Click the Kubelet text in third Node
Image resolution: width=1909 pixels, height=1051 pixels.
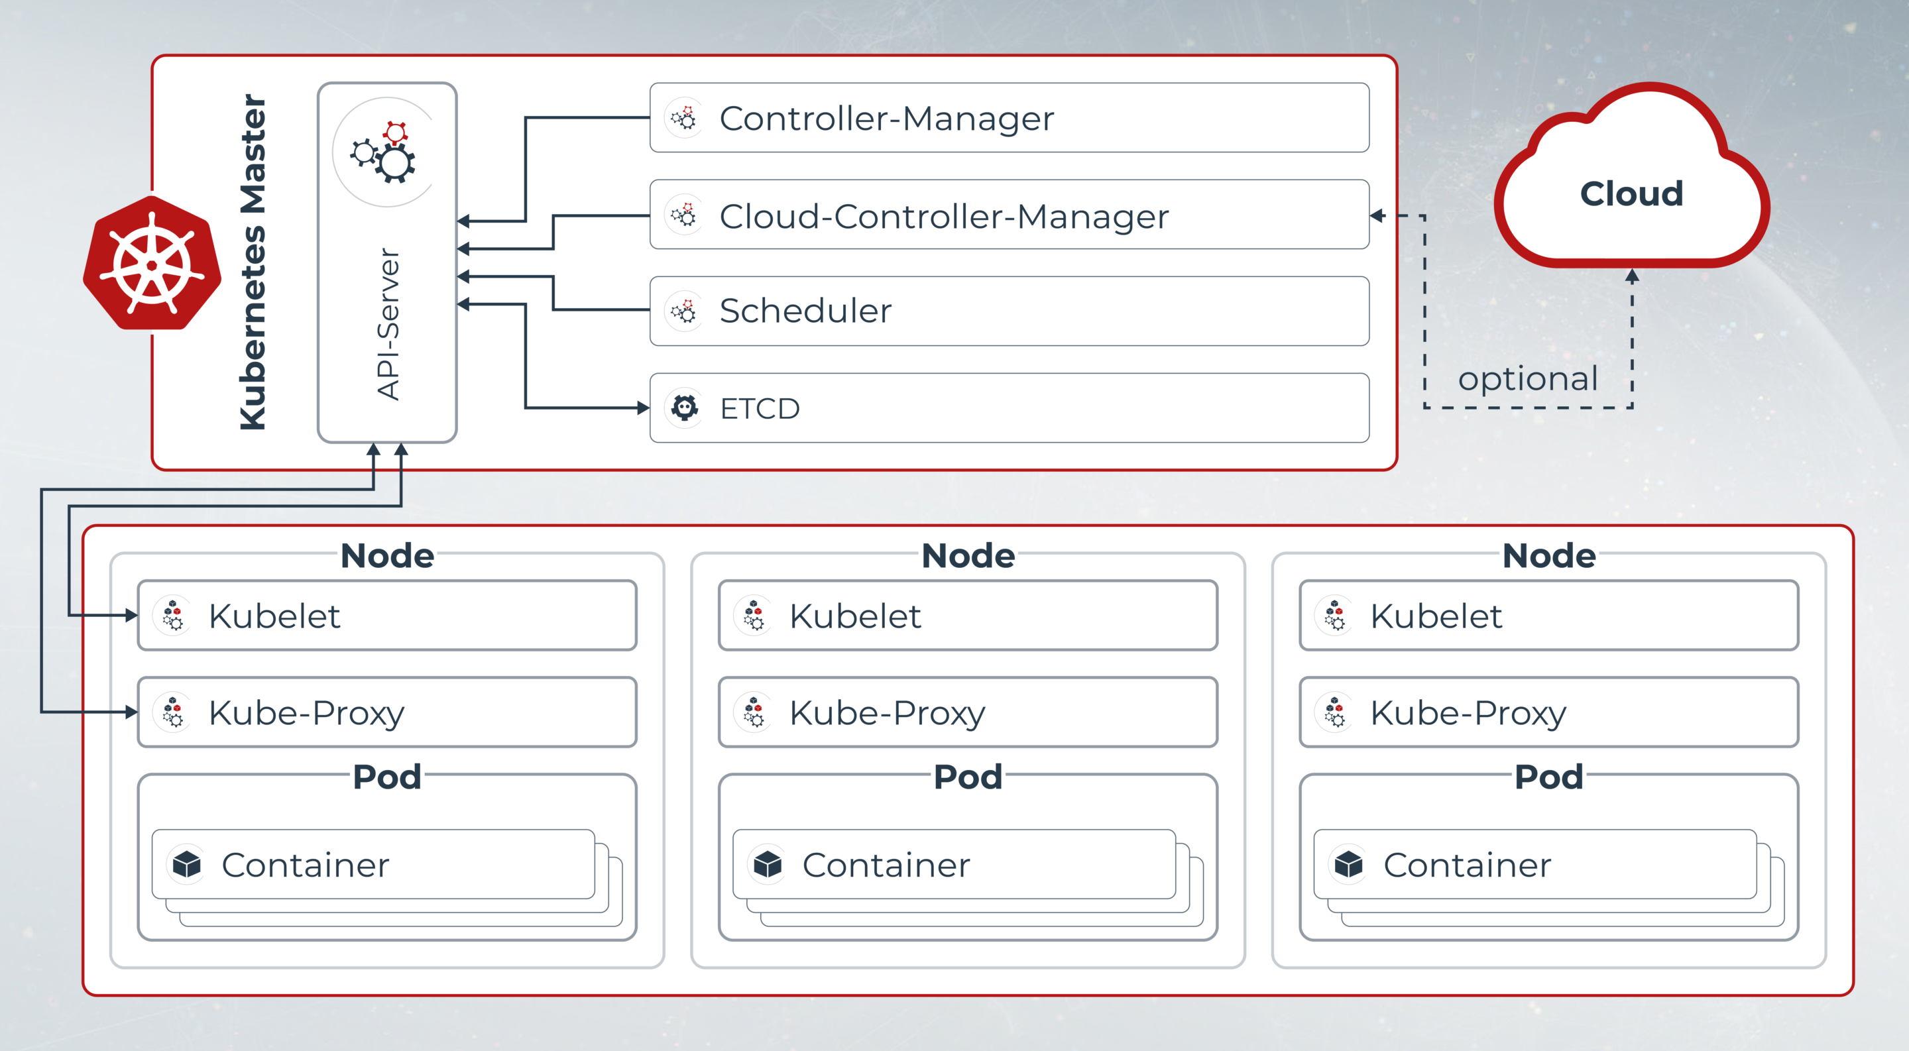tap(1436, 616)
